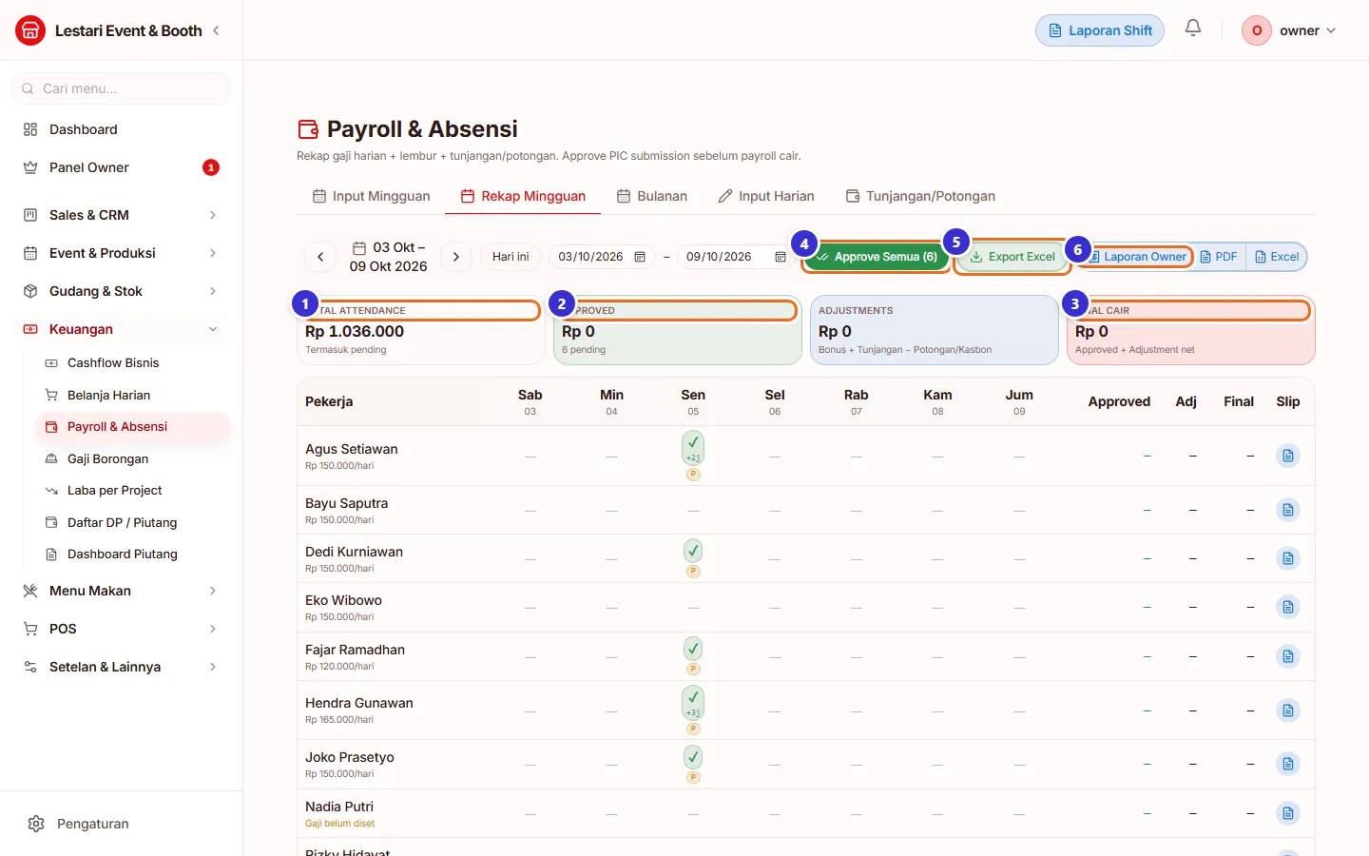
Task: Expand the Event & Produksi menu
Action: [x=122, y=253]
